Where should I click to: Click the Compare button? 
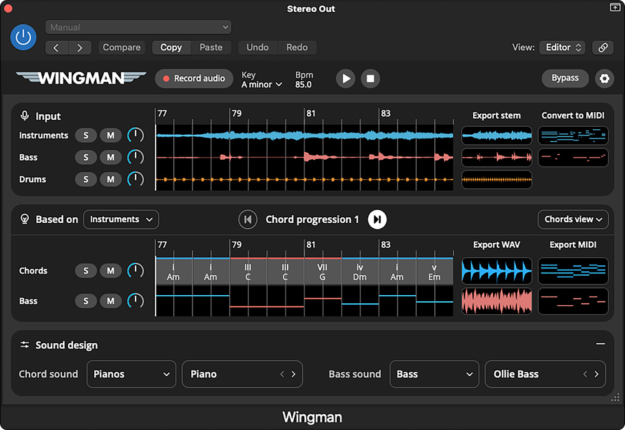coord(121,47)
